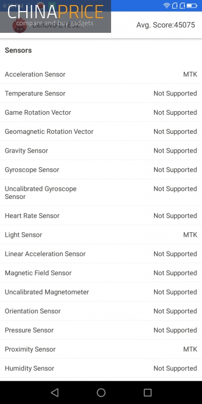Tap the first SIM card status icon

pyautogui.click(x=174, y=6)
